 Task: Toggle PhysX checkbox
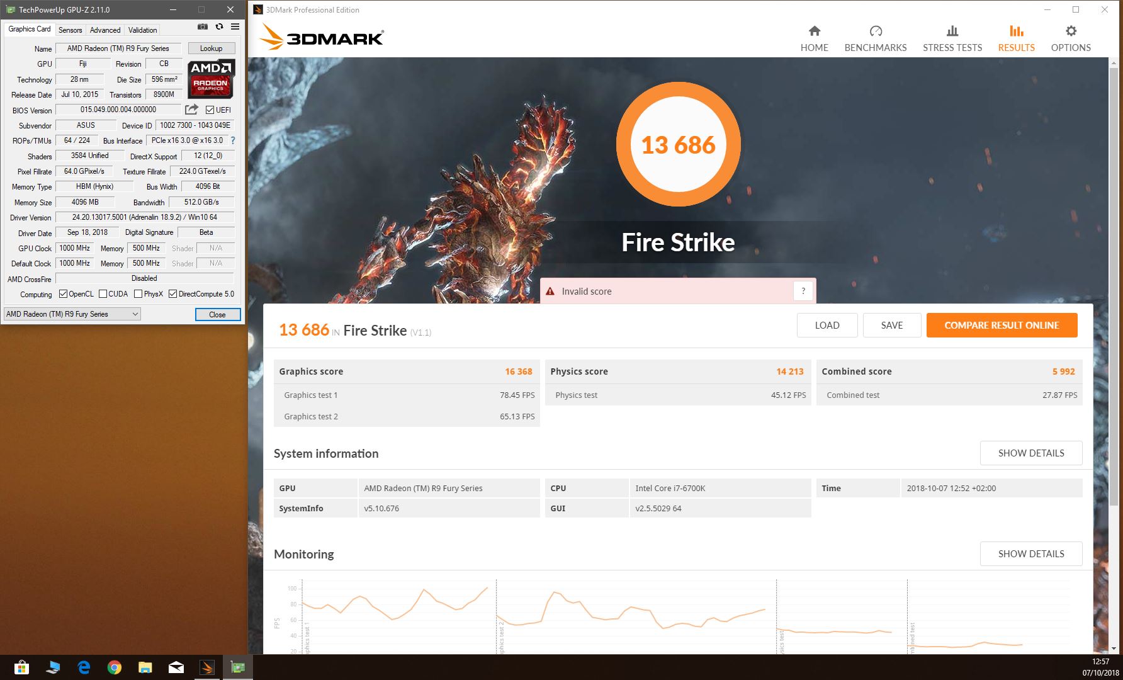tap(138, 294)
